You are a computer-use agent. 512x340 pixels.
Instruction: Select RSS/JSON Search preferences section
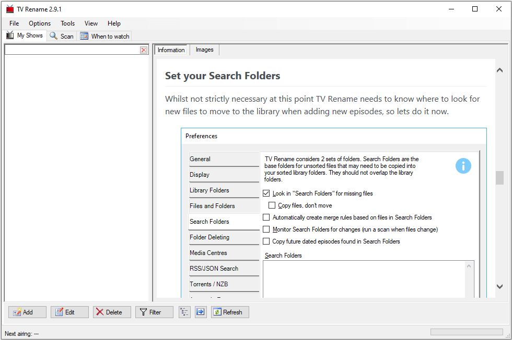224,269
